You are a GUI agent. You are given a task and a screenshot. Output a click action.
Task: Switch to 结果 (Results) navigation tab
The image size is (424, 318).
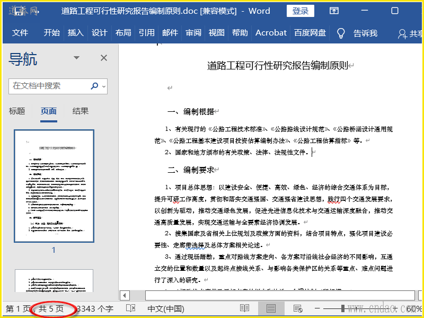tap(81, 111)
